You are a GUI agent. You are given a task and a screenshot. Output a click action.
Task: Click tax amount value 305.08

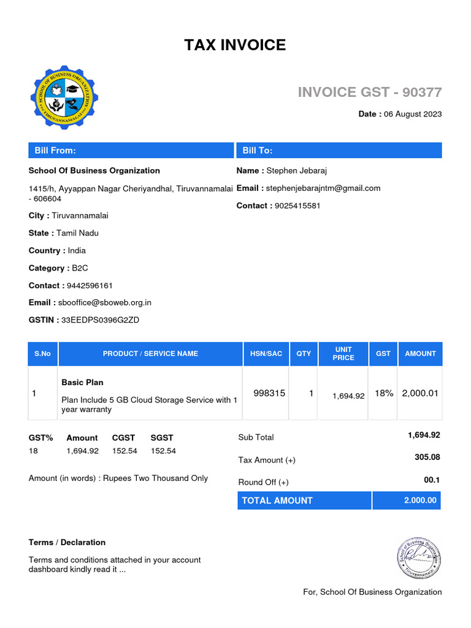coord(427,458)
